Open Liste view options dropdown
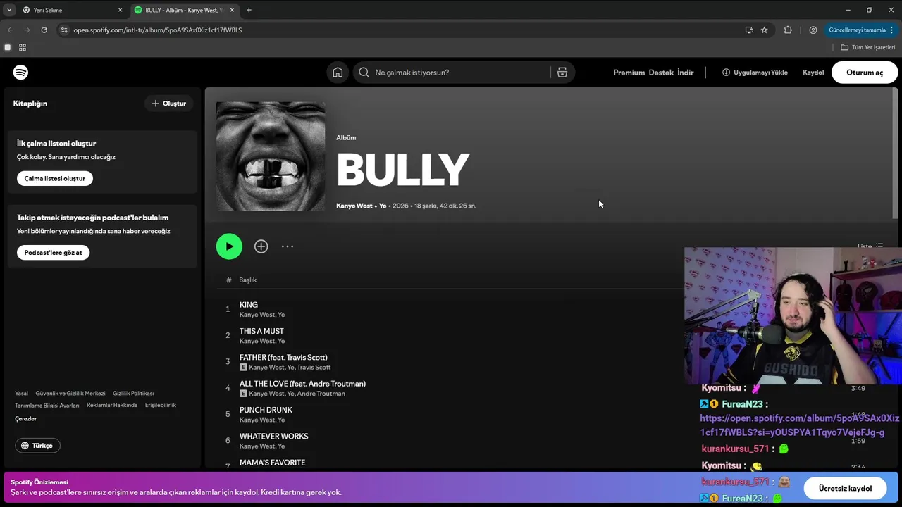 point(870,246)
